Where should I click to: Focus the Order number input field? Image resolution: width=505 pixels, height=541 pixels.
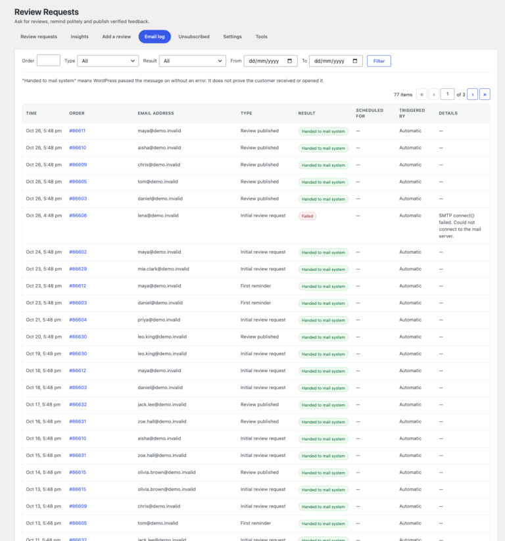coord(48,60)
